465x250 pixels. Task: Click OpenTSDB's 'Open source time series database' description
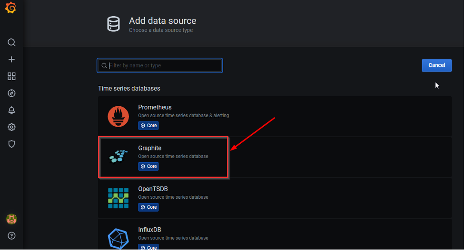pos(173,197)
